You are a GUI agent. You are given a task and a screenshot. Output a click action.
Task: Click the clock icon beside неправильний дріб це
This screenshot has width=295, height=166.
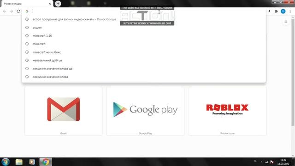tap(27, 60)
